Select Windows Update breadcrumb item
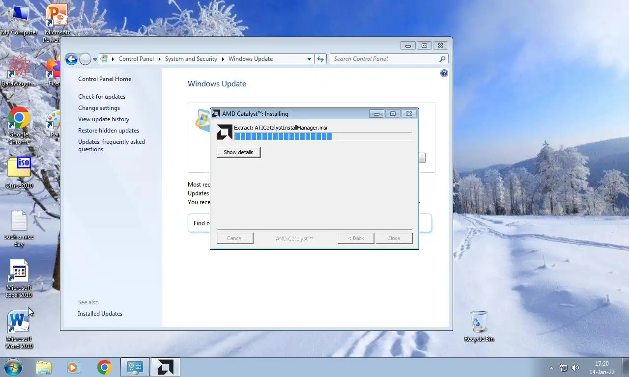 (x=251, y=59)
